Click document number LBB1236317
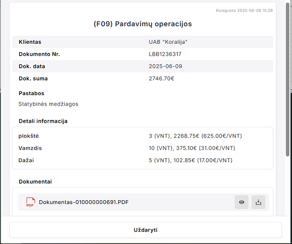 (x=165, y=54)
